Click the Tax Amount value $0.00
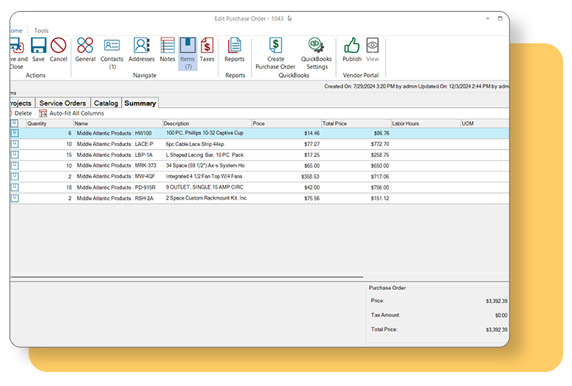The image size is (572, 386). (501, 315)
